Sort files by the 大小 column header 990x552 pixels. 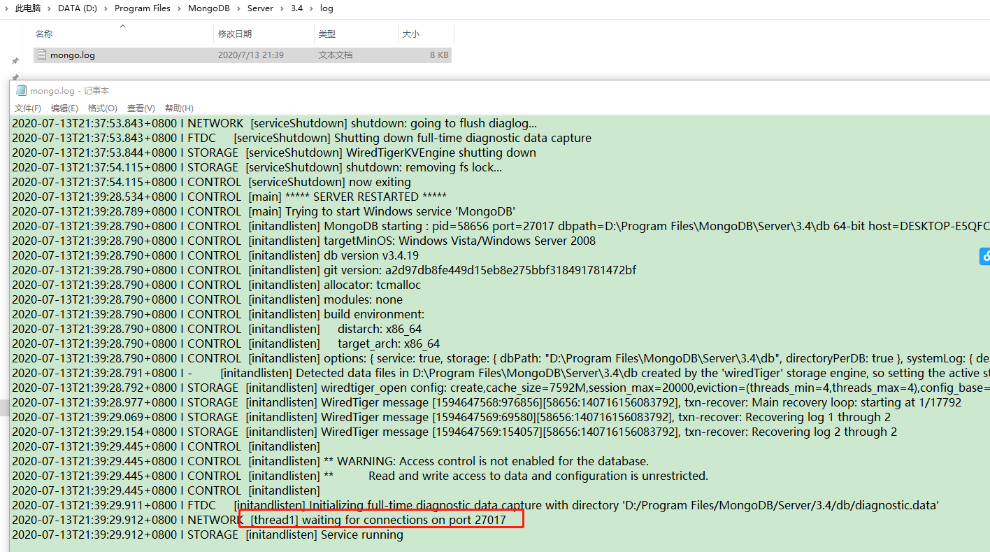click(412, 34)
